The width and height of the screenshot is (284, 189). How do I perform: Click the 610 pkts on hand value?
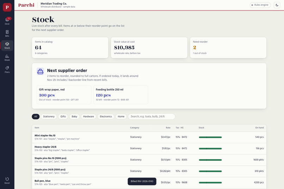tap(259, 171)
